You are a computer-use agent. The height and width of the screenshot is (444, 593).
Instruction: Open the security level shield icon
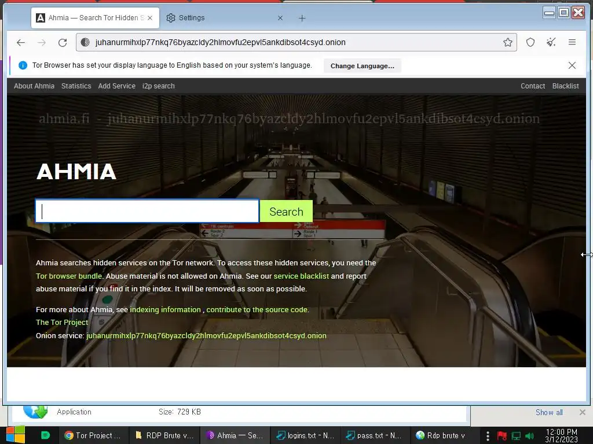[530, 42]
